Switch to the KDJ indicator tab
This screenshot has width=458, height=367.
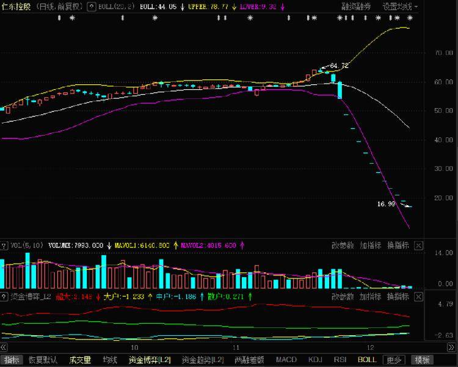pyautogui.click(x=315, y=360)
